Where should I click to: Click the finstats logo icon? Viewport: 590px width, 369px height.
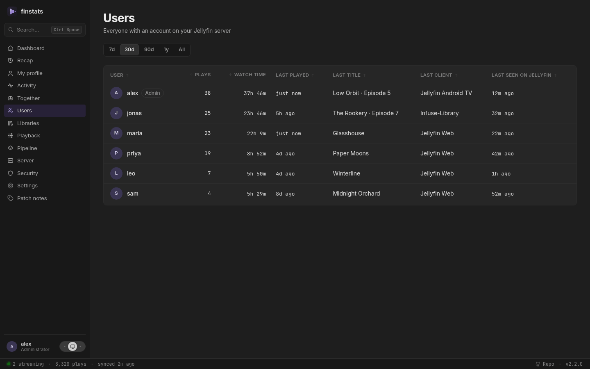pos(12,11)
